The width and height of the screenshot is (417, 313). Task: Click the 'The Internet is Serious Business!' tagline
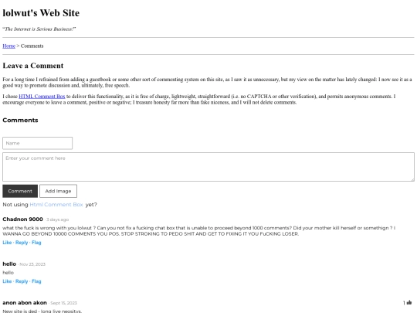click(x=39, y=29)
